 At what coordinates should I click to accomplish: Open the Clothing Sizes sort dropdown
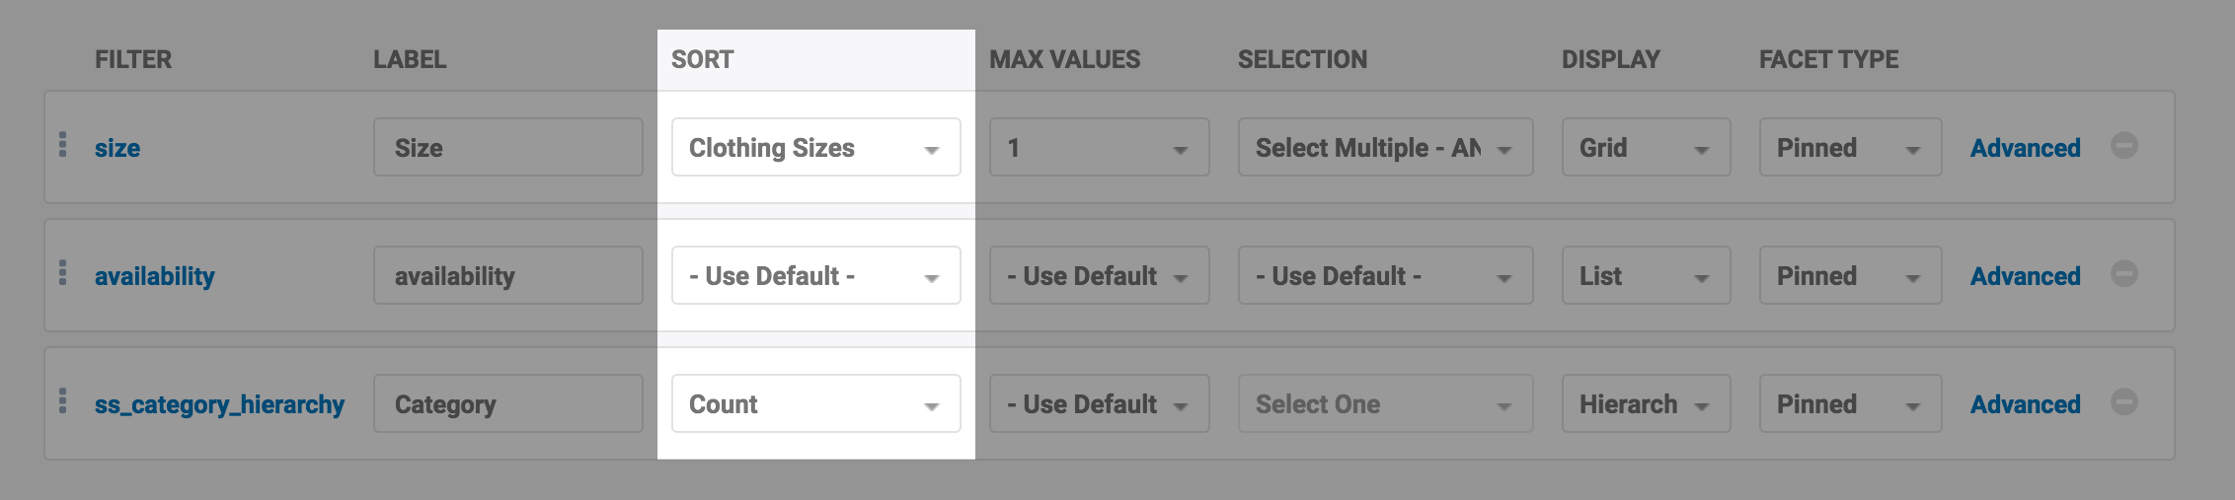point(815,148)
